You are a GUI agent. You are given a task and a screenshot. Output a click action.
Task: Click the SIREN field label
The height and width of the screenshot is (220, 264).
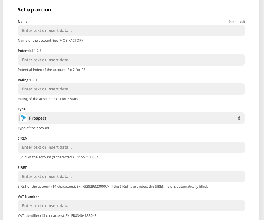[23, 138]
